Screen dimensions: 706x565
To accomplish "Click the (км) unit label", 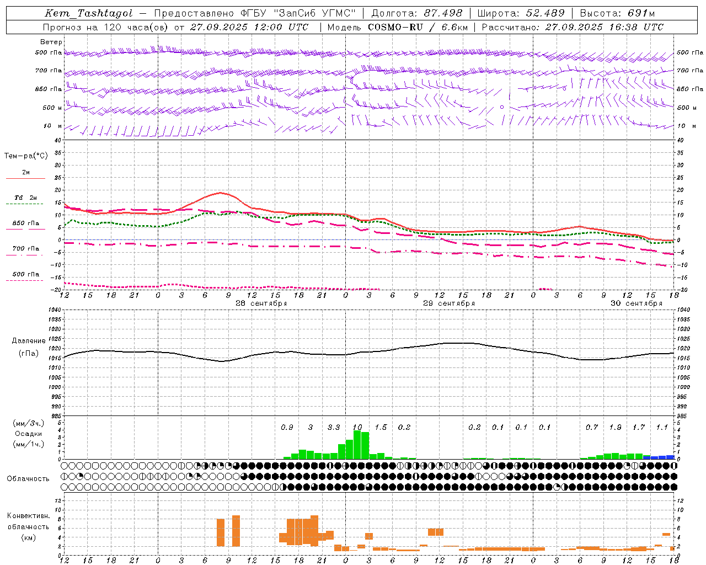I will (29, 537).
